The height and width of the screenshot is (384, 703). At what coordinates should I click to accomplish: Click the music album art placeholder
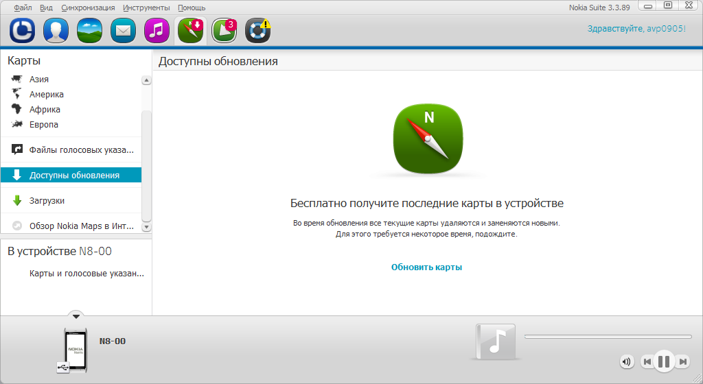tap(496, 341)
